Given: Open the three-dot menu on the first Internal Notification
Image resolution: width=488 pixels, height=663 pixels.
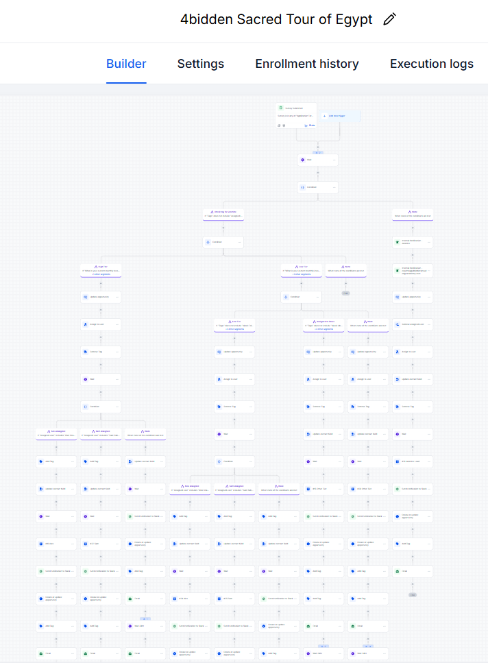Looking at the screenshot, I should (428, 242).
